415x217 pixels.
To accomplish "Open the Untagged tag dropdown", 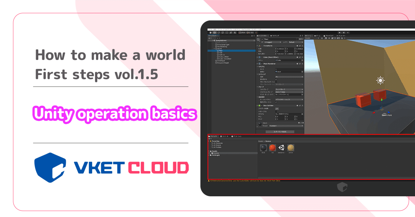I will [x=272, y=42].
